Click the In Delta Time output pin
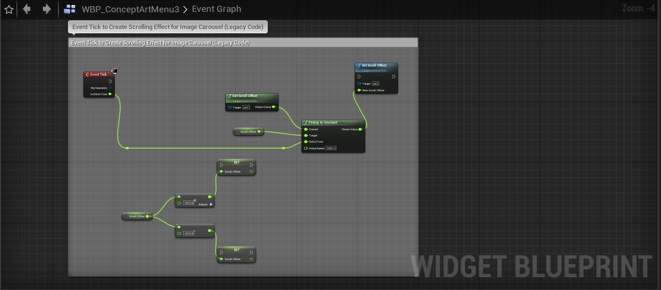This screenshot has height=290, width=661. click(110, 94)
